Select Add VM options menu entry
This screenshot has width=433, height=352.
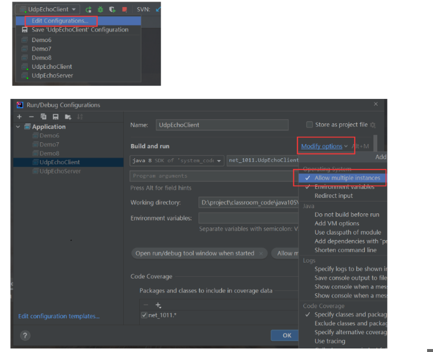tap(336, 223)
